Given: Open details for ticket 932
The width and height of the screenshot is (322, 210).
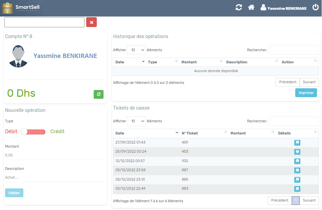Looking at the screenshot, I should pyautogui.click(x=297, y=161).
